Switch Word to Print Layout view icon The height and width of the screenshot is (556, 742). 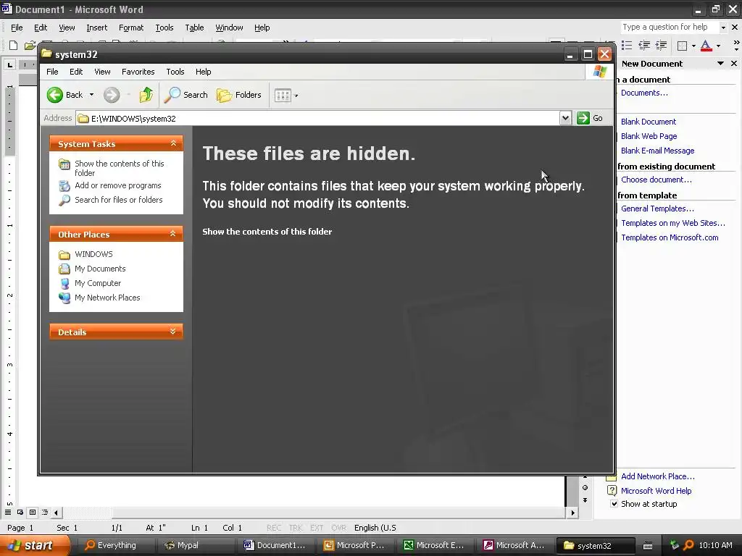click(33, 513)
